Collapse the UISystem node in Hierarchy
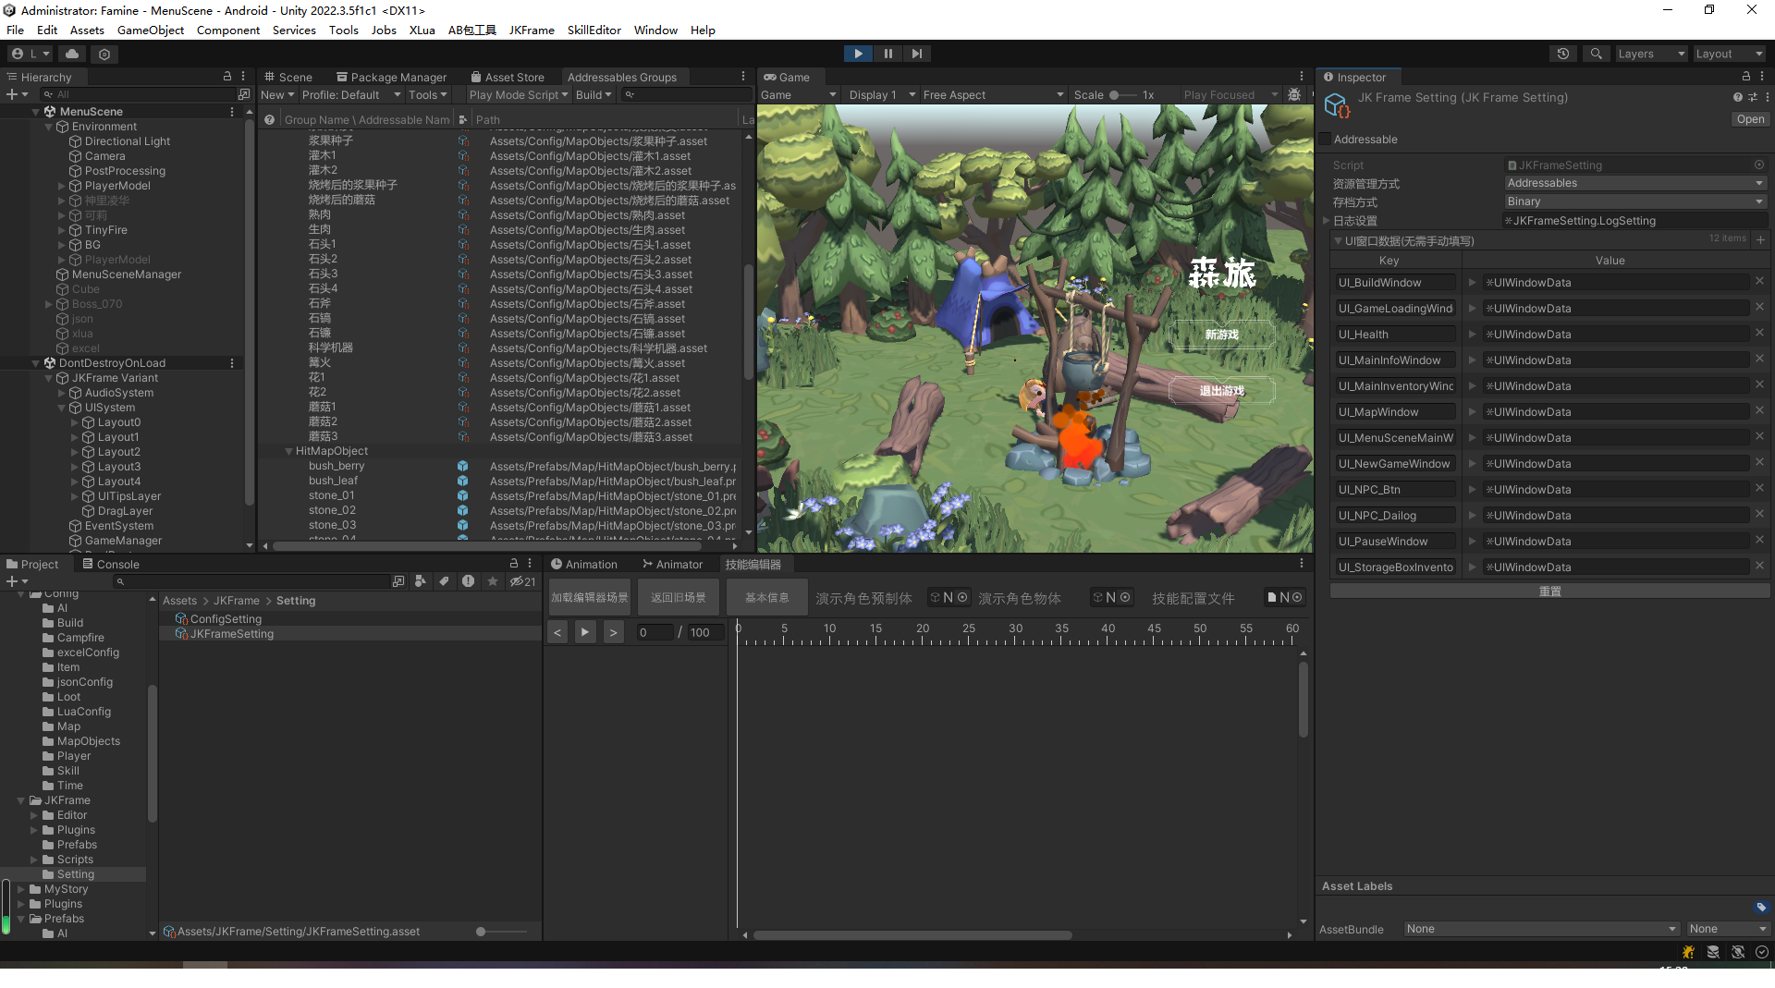Screen dimensions: 1775x988 click(62, 408)
